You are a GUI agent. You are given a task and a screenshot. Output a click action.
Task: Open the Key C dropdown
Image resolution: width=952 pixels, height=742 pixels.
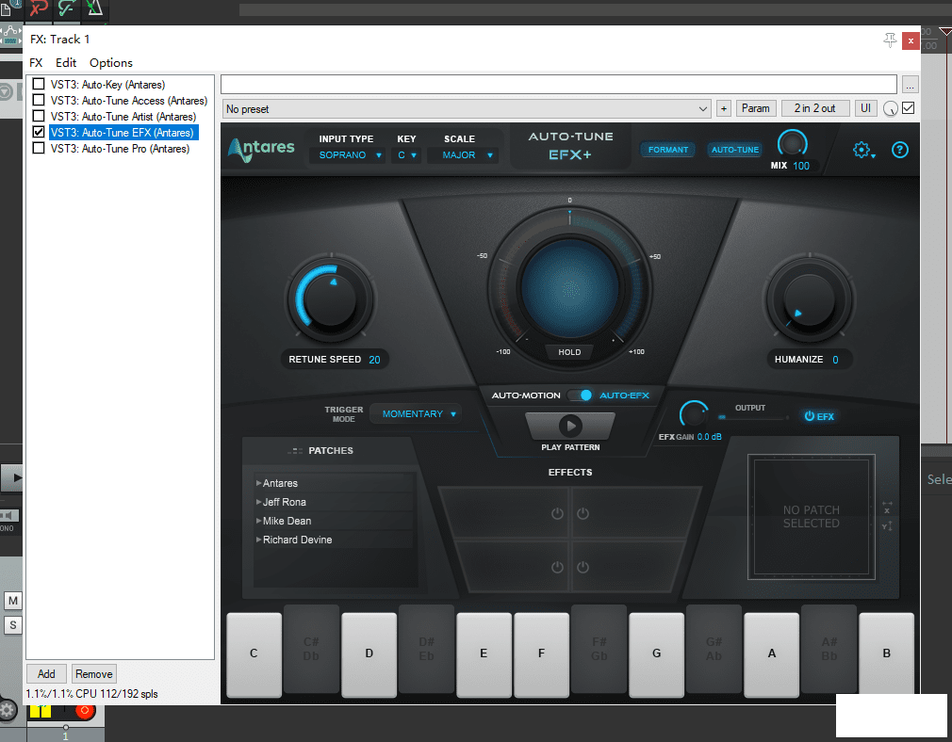point(407,155)
